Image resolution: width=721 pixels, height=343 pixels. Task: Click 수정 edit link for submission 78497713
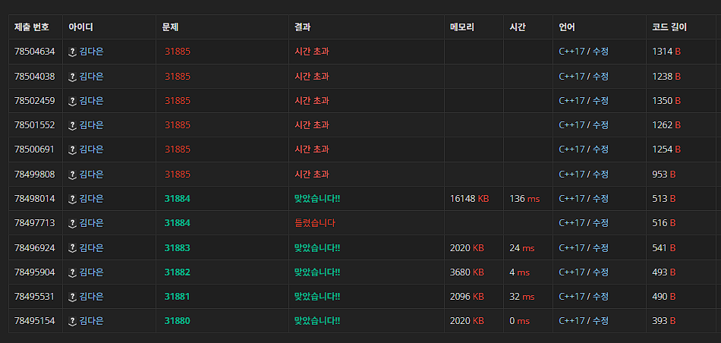pos(600,223)
